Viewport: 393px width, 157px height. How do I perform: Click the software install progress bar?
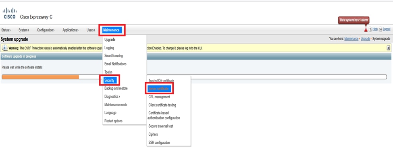(194, 77)
